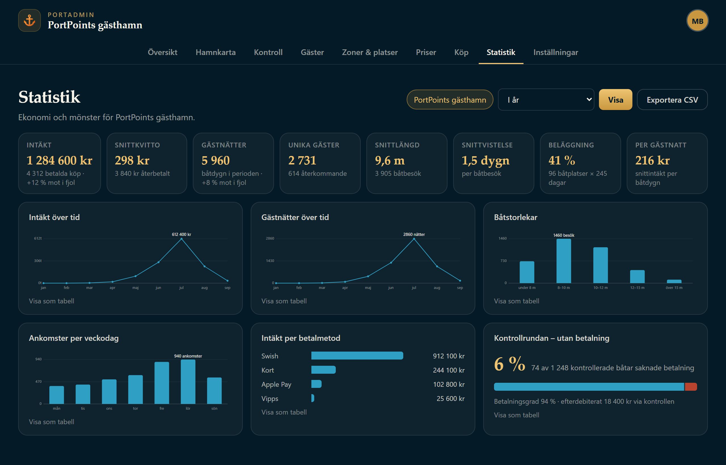Viewport: 726px width, 465px height.
Task: Go to the Kontroll tab
Action: pyautogui.click(x=268, y=52)
